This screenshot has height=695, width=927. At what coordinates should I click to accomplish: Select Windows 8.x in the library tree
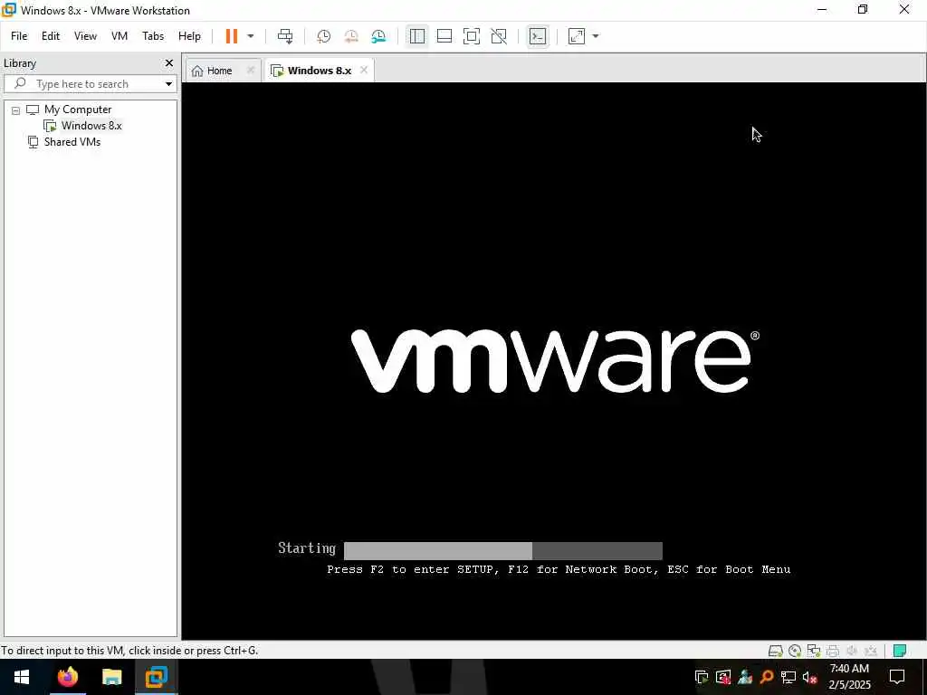[91, 125]
